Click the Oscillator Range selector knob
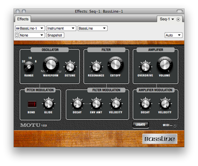This screenshot has height=166, width=198. (29, 67)
